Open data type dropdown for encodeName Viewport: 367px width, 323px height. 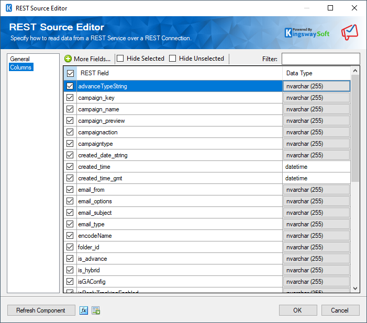(316, 236)
